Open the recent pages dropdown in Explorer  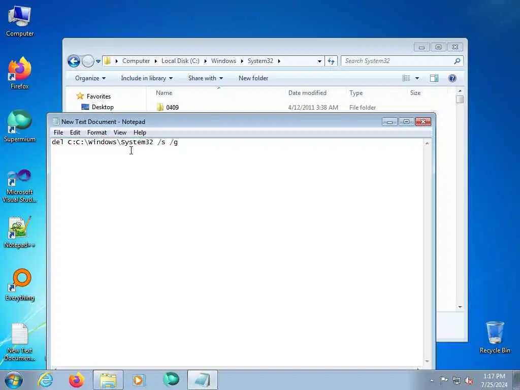(98, 61)
